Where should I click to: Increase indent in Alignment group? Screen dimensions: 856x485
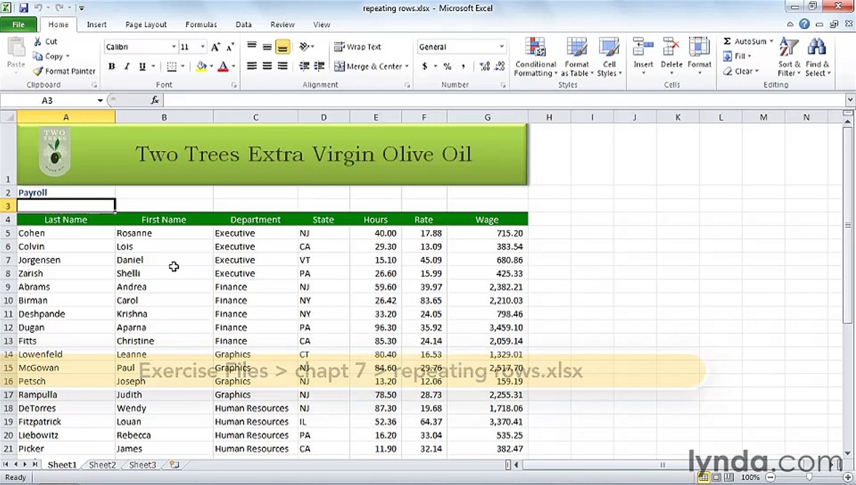coord(319,66)
